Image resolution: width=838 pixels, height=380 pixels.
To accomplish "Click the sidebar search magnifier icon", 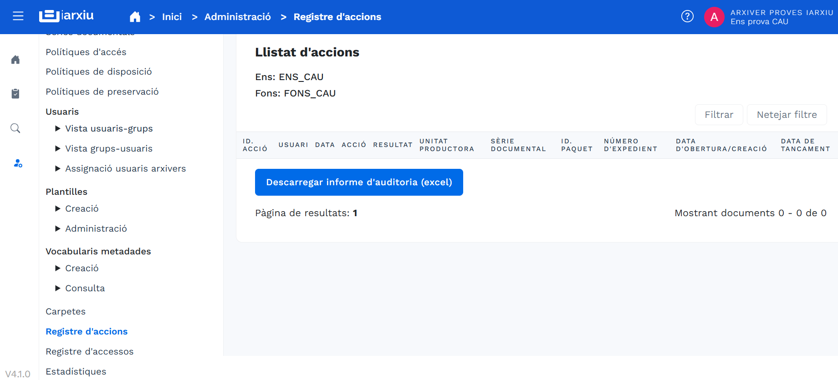I will [15, 128].
